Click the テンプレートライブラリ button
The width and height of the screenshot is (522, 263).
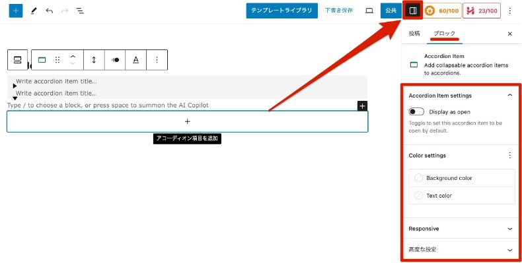coord(281,11)
